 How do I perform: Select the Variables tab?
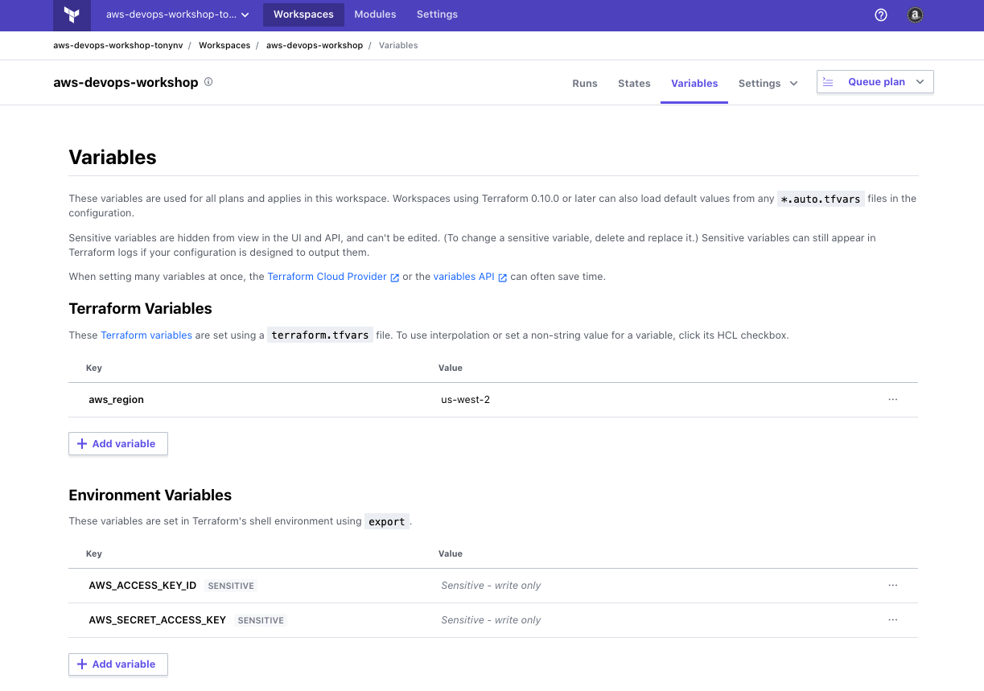pos(694,83)
